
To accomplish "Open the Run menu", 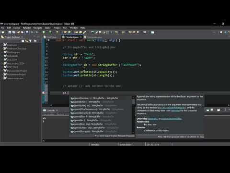I will pyautogui.click(x=65, y=28).
